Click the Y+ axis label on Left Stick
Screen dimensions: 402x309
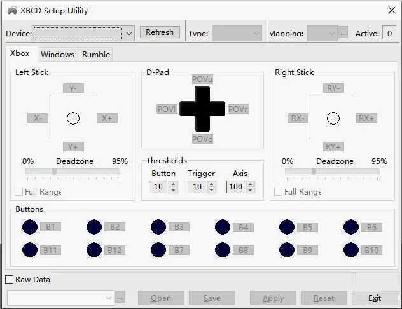click(73, 147)
